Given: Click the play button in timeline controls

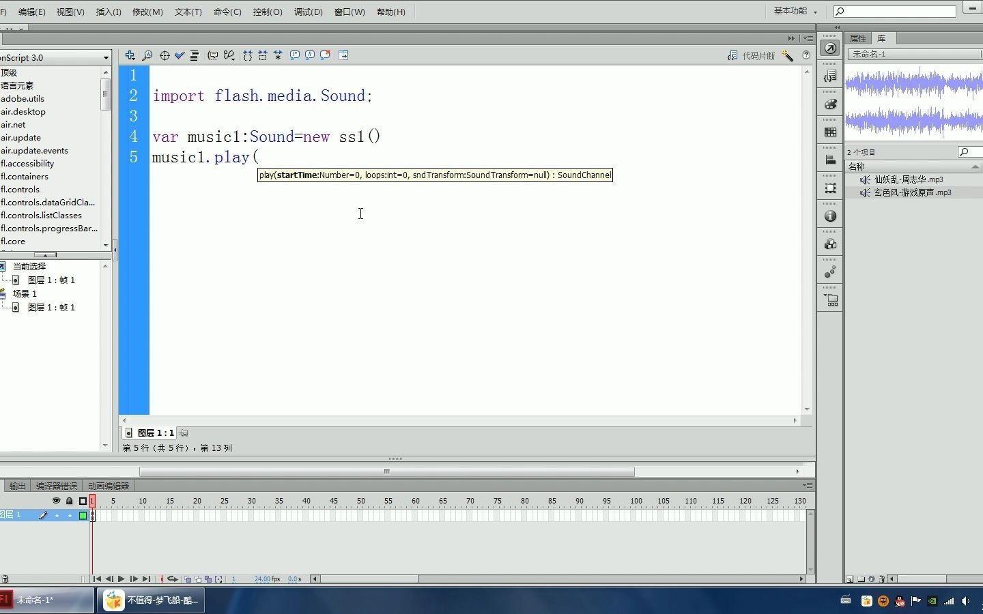Looking at the screenshot, I should click(122, 579).
